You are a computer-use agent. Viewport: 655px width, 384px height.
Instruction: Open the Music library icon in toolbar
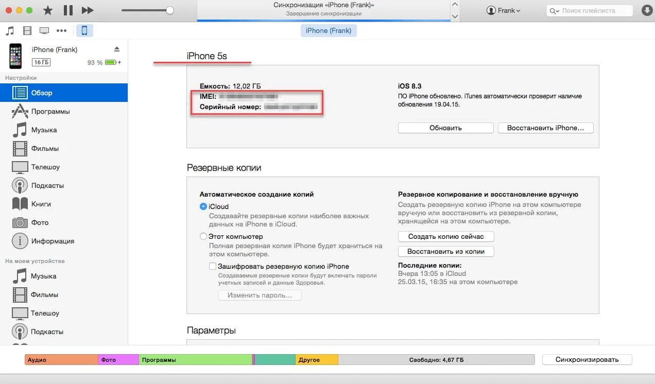(x=10, y=30)
